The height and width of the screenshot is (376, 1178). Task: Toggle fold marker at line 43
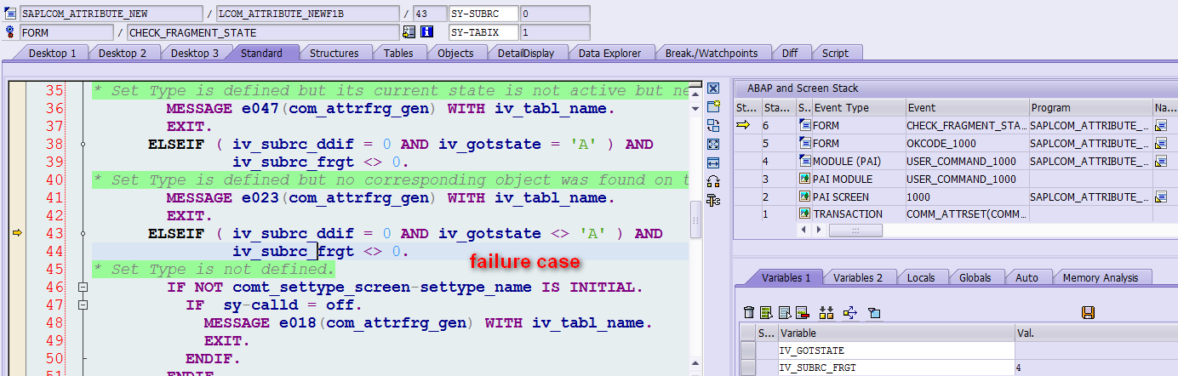pos(83,233)
